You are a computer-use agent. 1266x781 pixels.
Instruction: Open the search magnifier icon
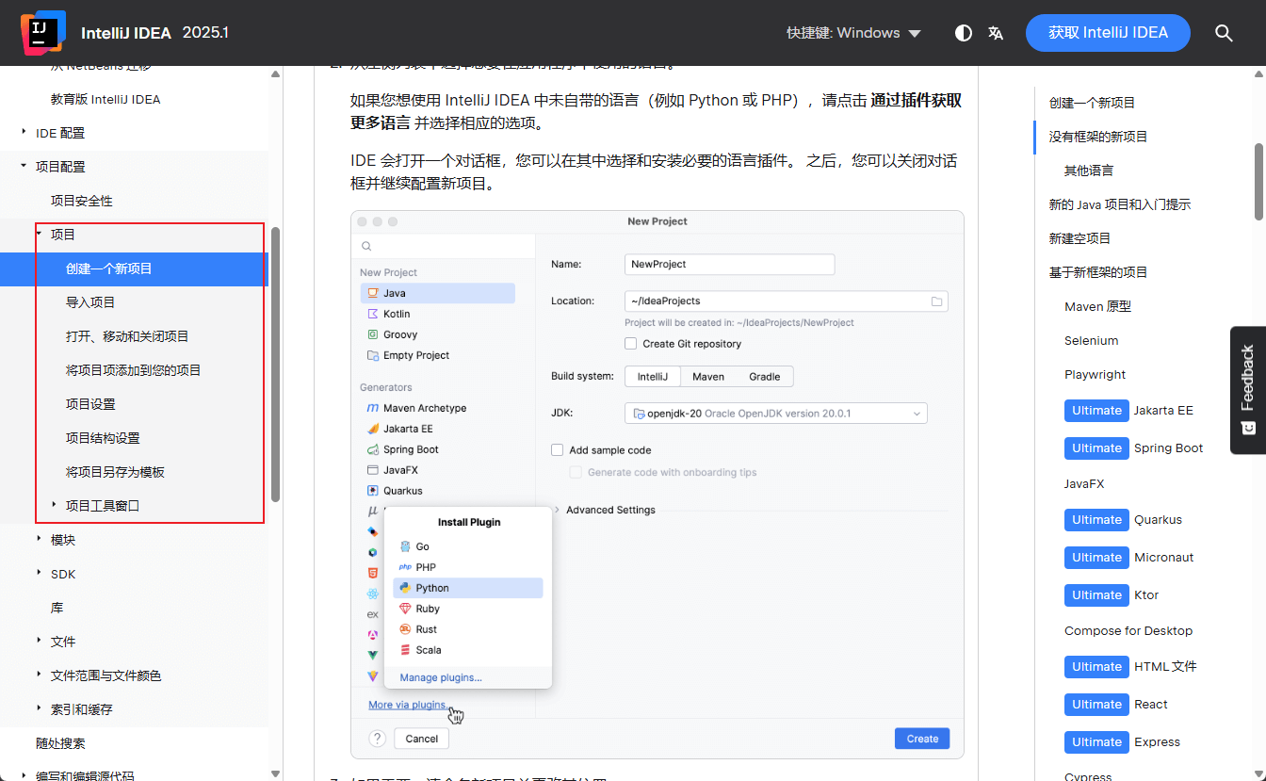point(1224,33)
